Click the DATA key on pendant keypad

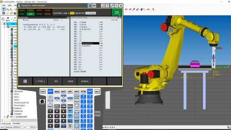coord(77,91)
